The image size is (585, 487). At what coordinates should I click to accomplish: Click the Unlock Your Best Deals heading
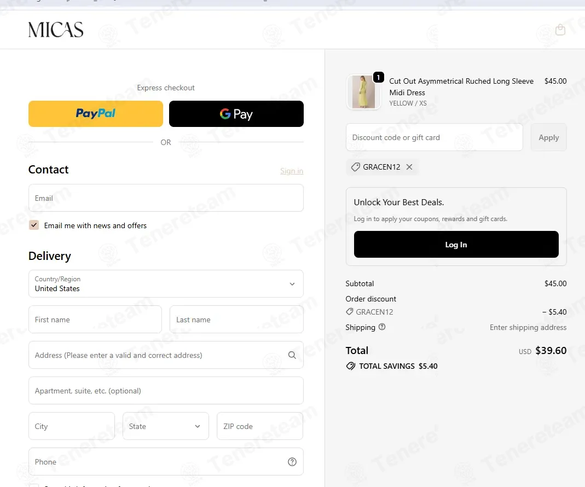coord(399,202)
